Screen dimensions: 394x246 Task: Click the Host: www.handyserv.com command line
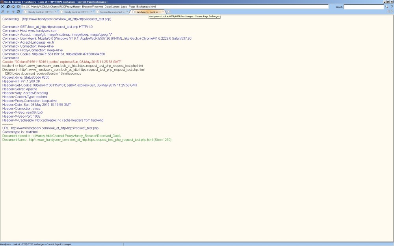(30, 31)
